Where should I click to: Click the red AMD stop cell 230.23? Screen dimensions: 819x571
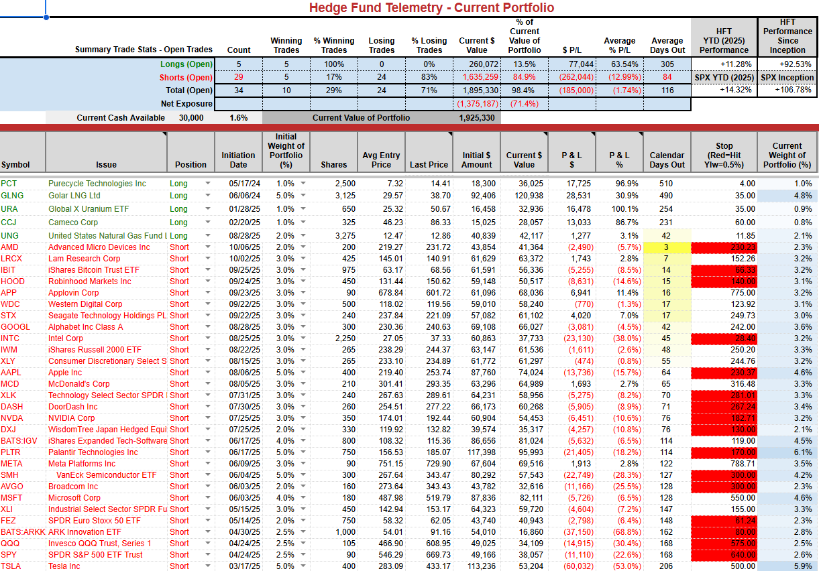click(x=723, y=247)
